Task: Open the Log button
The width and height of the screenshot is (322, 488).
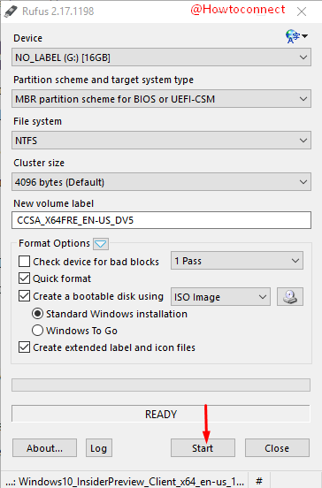Action: [x=99, y=448]
